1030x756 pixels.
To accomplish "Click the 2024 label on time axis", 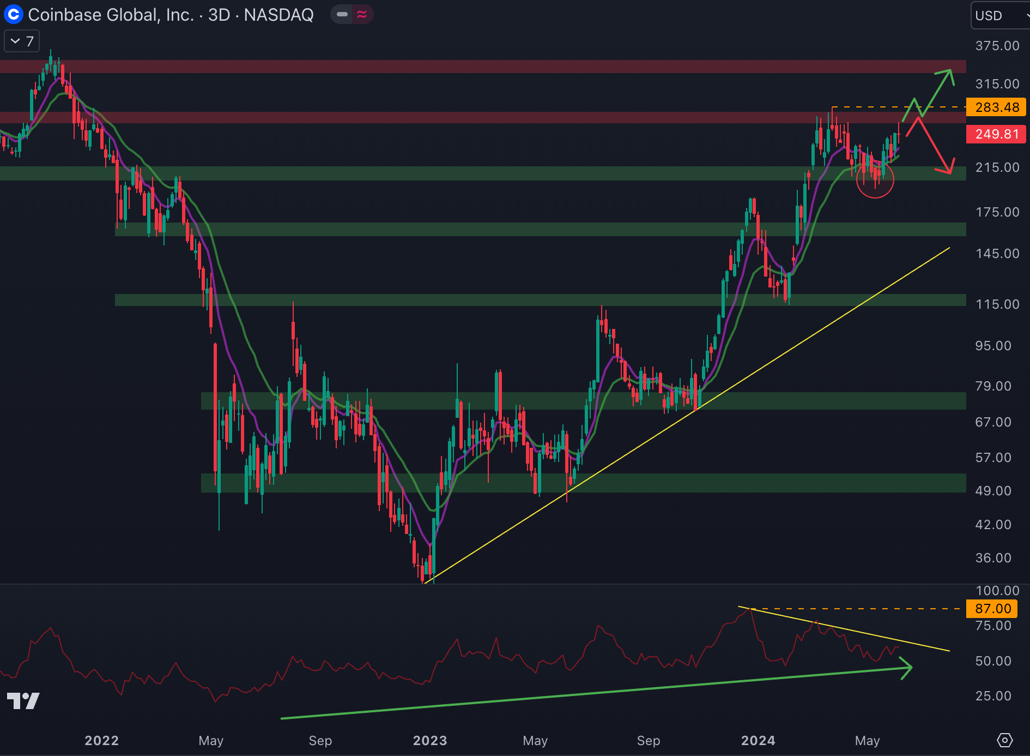I will click(x=758, y=740).
